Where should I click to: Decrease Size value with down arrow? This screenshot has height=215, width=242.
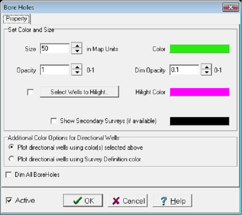[77, 51]
